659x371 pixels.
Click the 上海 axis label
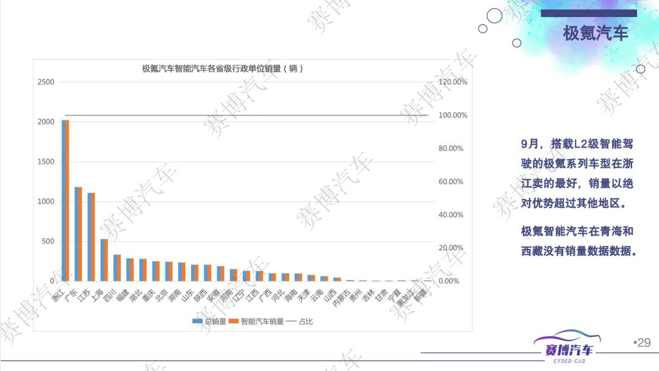tap(98, 295)
